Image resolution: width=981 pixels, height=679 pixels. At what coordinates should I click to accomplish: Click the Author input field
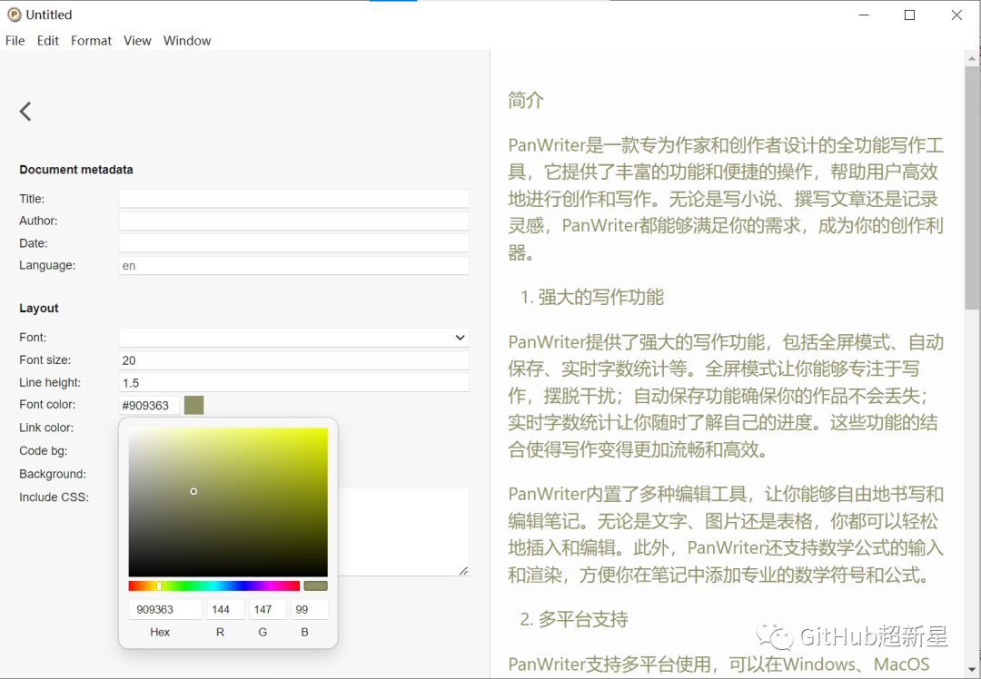point(292,221)
